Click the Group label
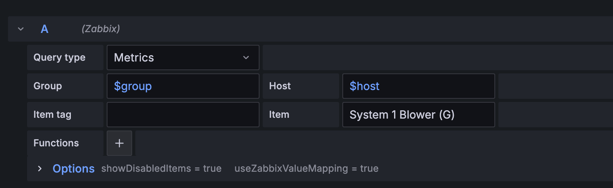The height and width of the screenshot is (188, 613). pos(48,86)
